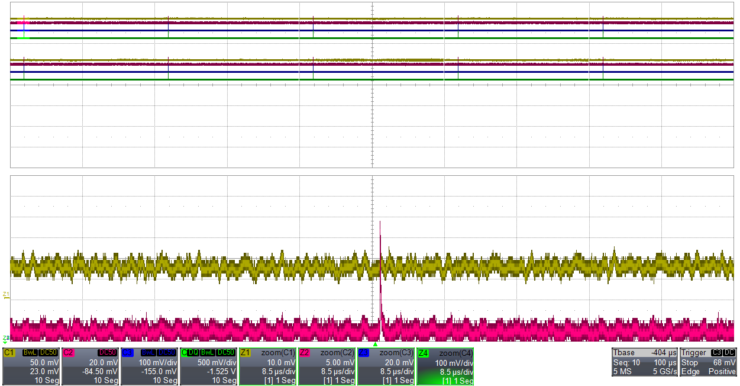Image resolution: width=740 pixels, height=386 pixels.
Task: Click the DC coupling badge in Trigger box
Action: 730,353
